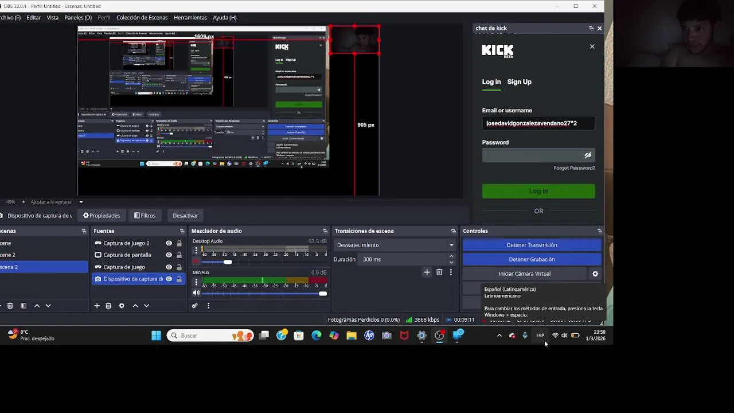Delete the selected source with the Fuentes trash icon
The width and height of the screenshot is (734, 413).
coord(108,306)
